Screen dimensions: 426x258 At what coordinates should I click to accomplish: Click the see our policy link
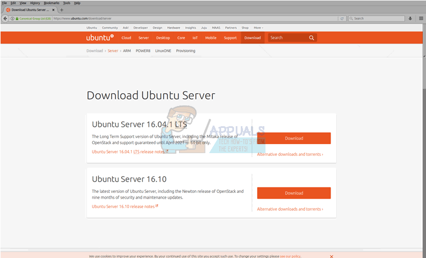coord(290,256)
